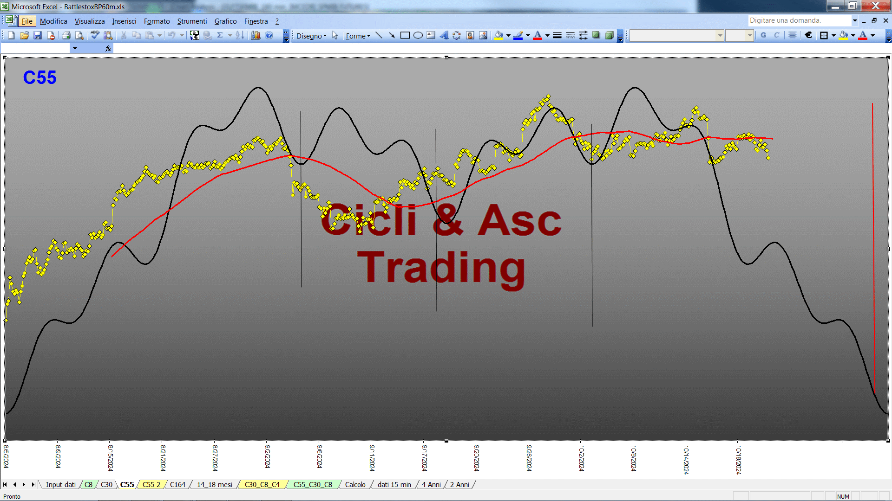892x501 pixels.
Task: Pick the yellow Fill Color swatch in drawing toolbar
Action: 499,35
